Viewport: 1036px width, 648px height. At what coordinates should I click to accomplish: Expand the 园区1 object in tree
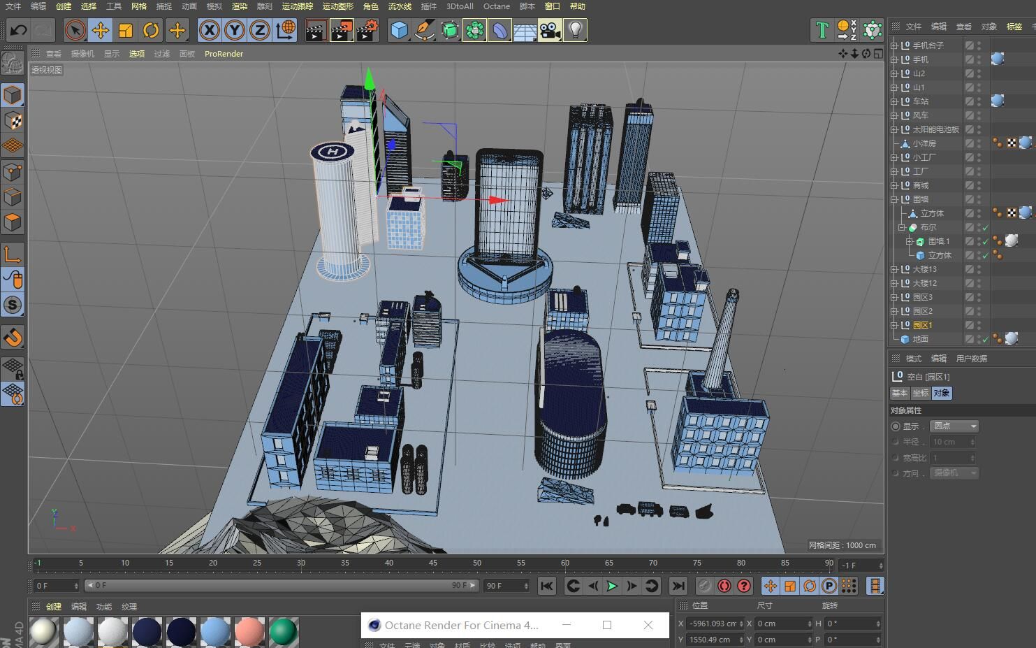click(x=894, y=325)
